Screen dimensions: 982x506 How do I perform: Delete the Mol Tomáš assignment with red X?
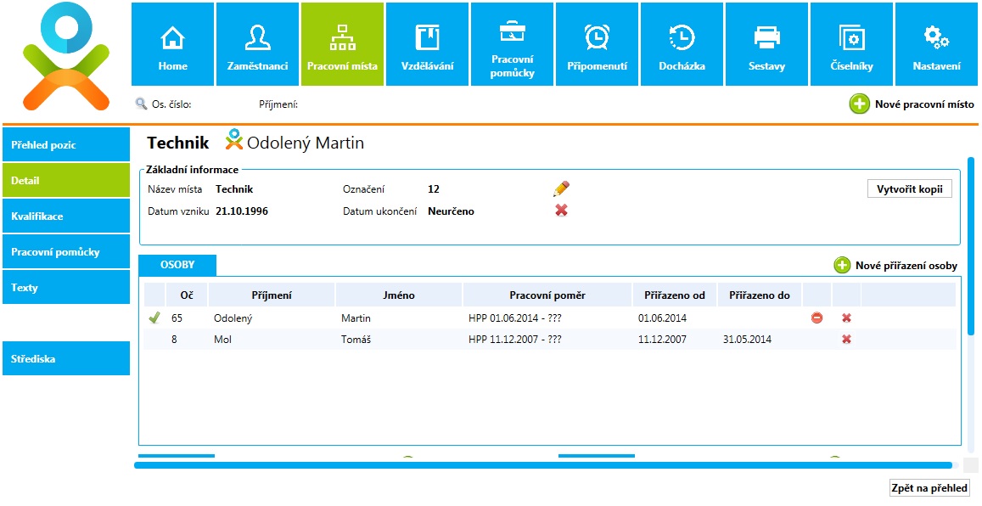[846, 340]
